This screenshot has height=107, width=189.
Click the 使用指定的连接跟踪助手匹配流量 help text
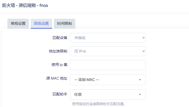pyautogui.click(x=98, y=104)
